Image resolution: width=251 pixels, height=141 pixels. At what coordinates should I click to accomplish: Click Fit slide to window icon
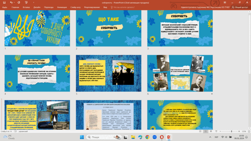249,132
